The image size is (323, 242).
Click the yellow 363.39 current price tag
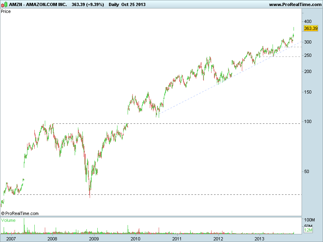click(311, 28)
